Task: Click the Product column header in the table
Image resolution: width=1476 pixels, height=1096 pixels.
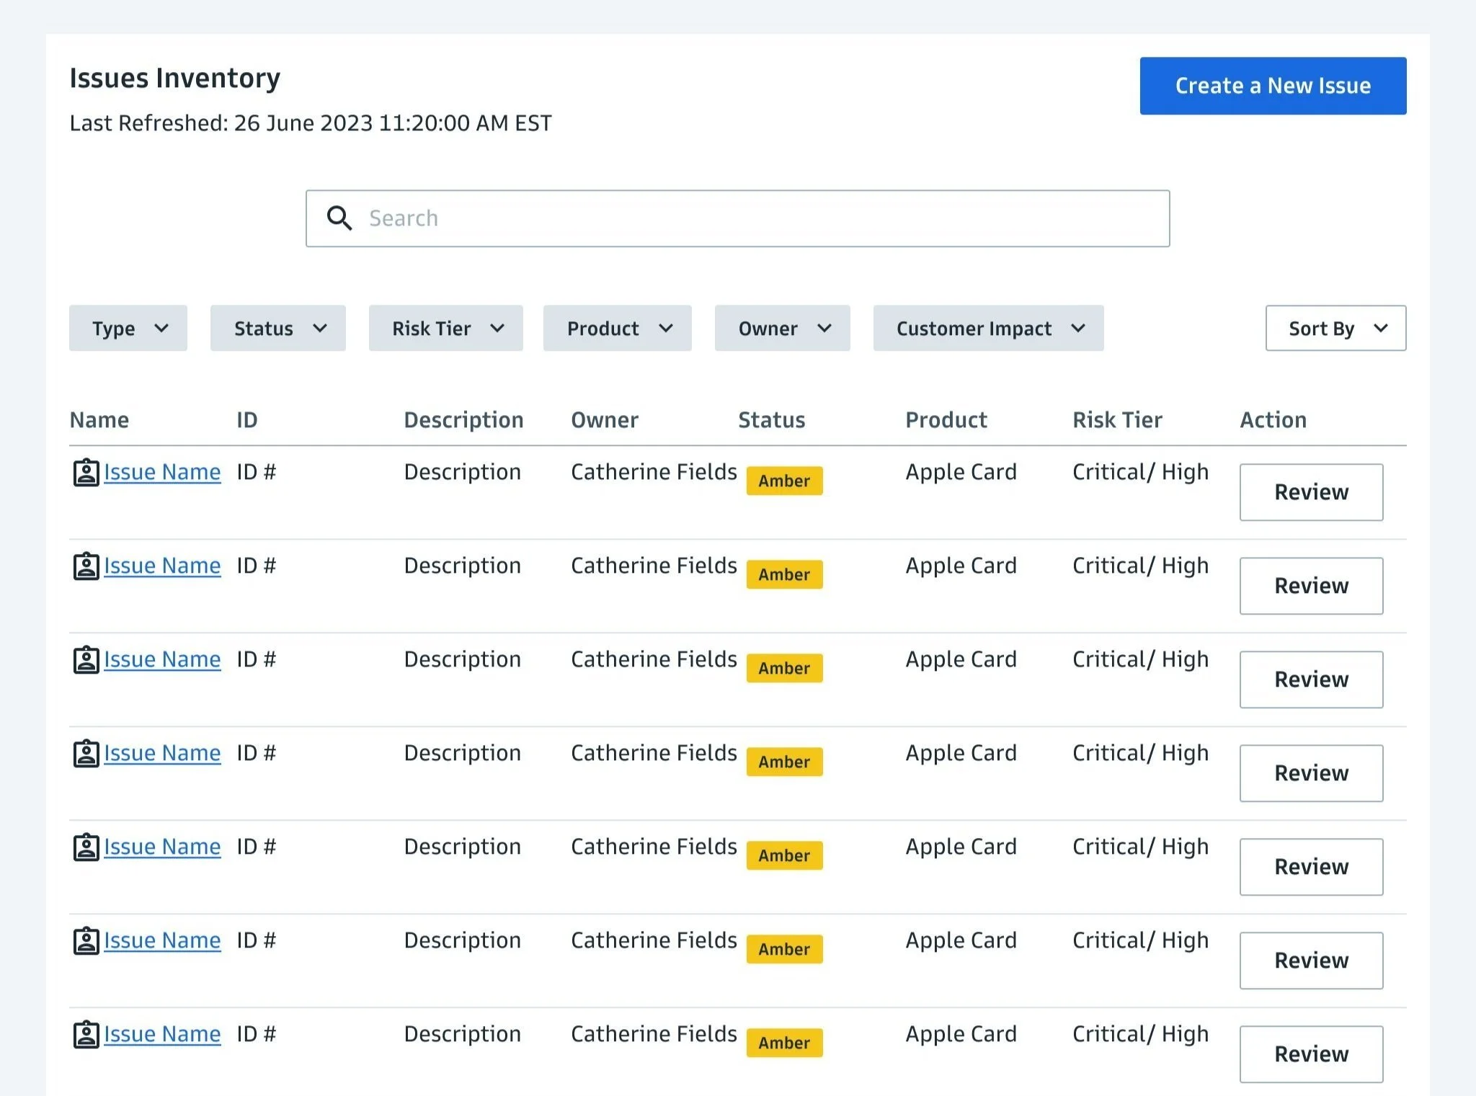Action: click(x=946, y=420)
